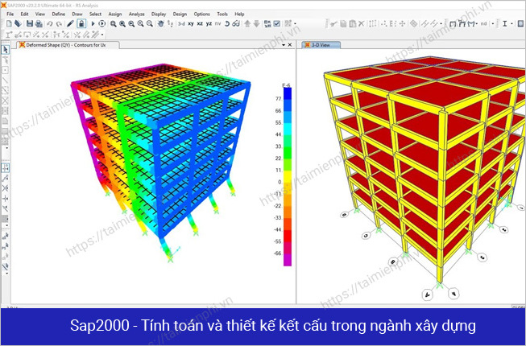Move down in list with gray arrow
The image size is (526, 346).
256,23
